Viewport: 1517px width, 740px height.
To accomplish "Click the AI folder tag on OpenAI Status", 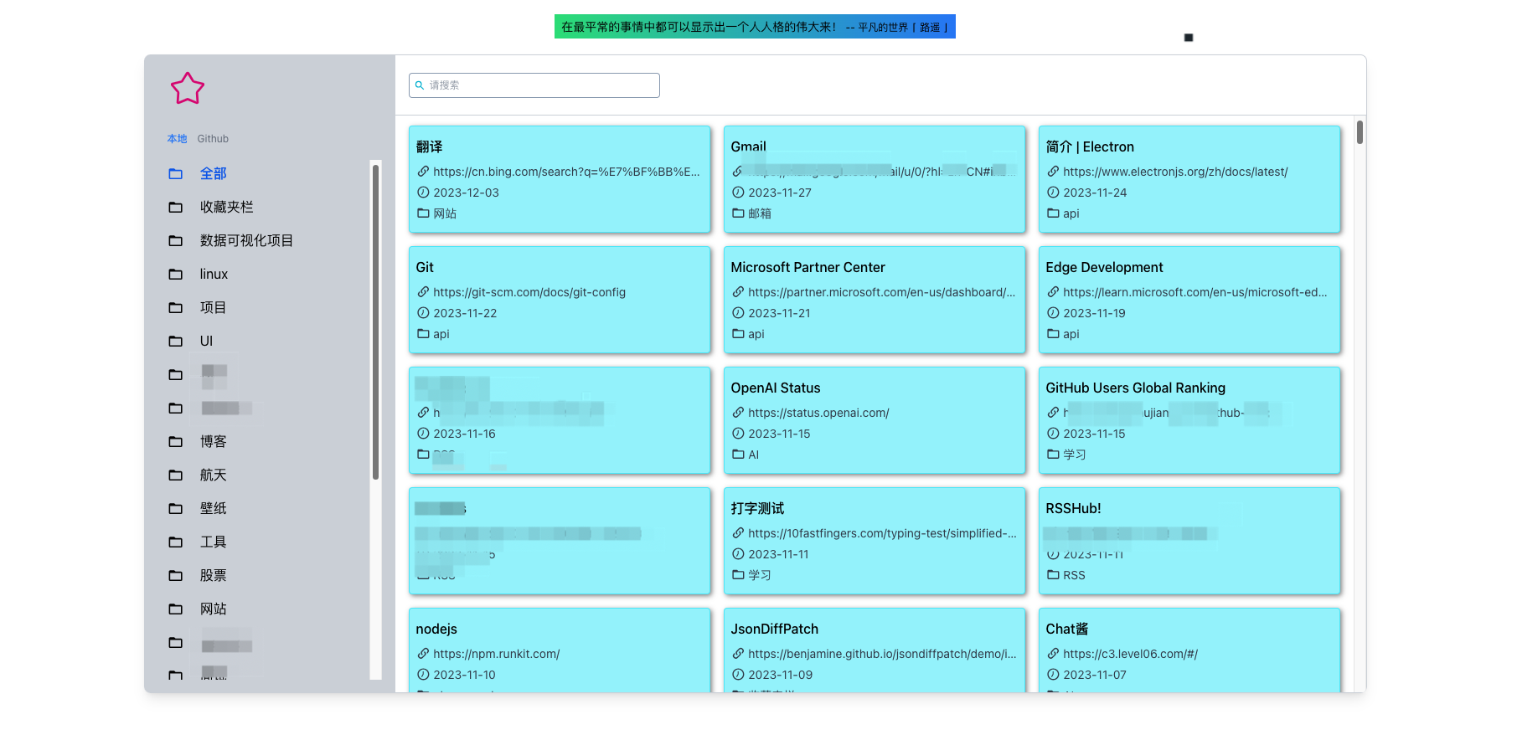I will 753,455.
